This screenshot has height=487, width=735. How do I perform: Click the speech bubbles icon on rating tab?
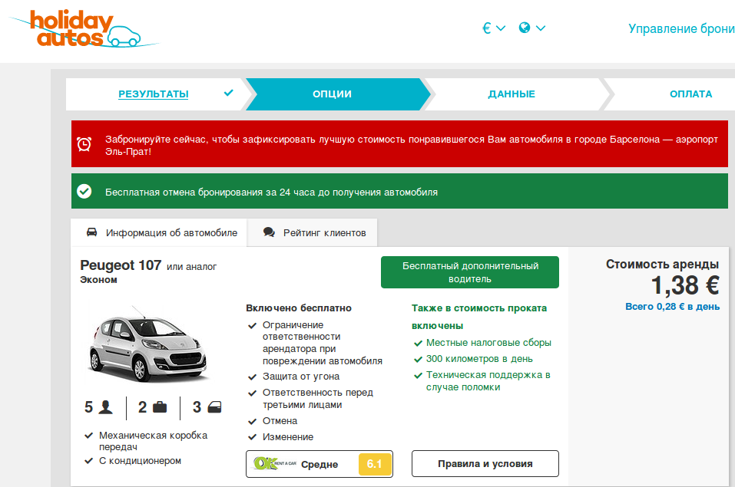tap(269, 232)
